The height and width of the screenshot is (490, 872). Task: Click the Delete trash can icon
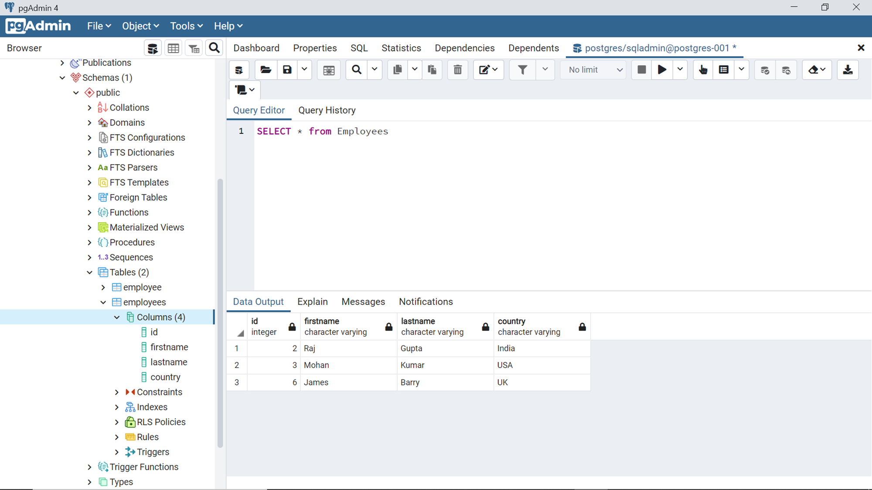click(x=457, y=70)
